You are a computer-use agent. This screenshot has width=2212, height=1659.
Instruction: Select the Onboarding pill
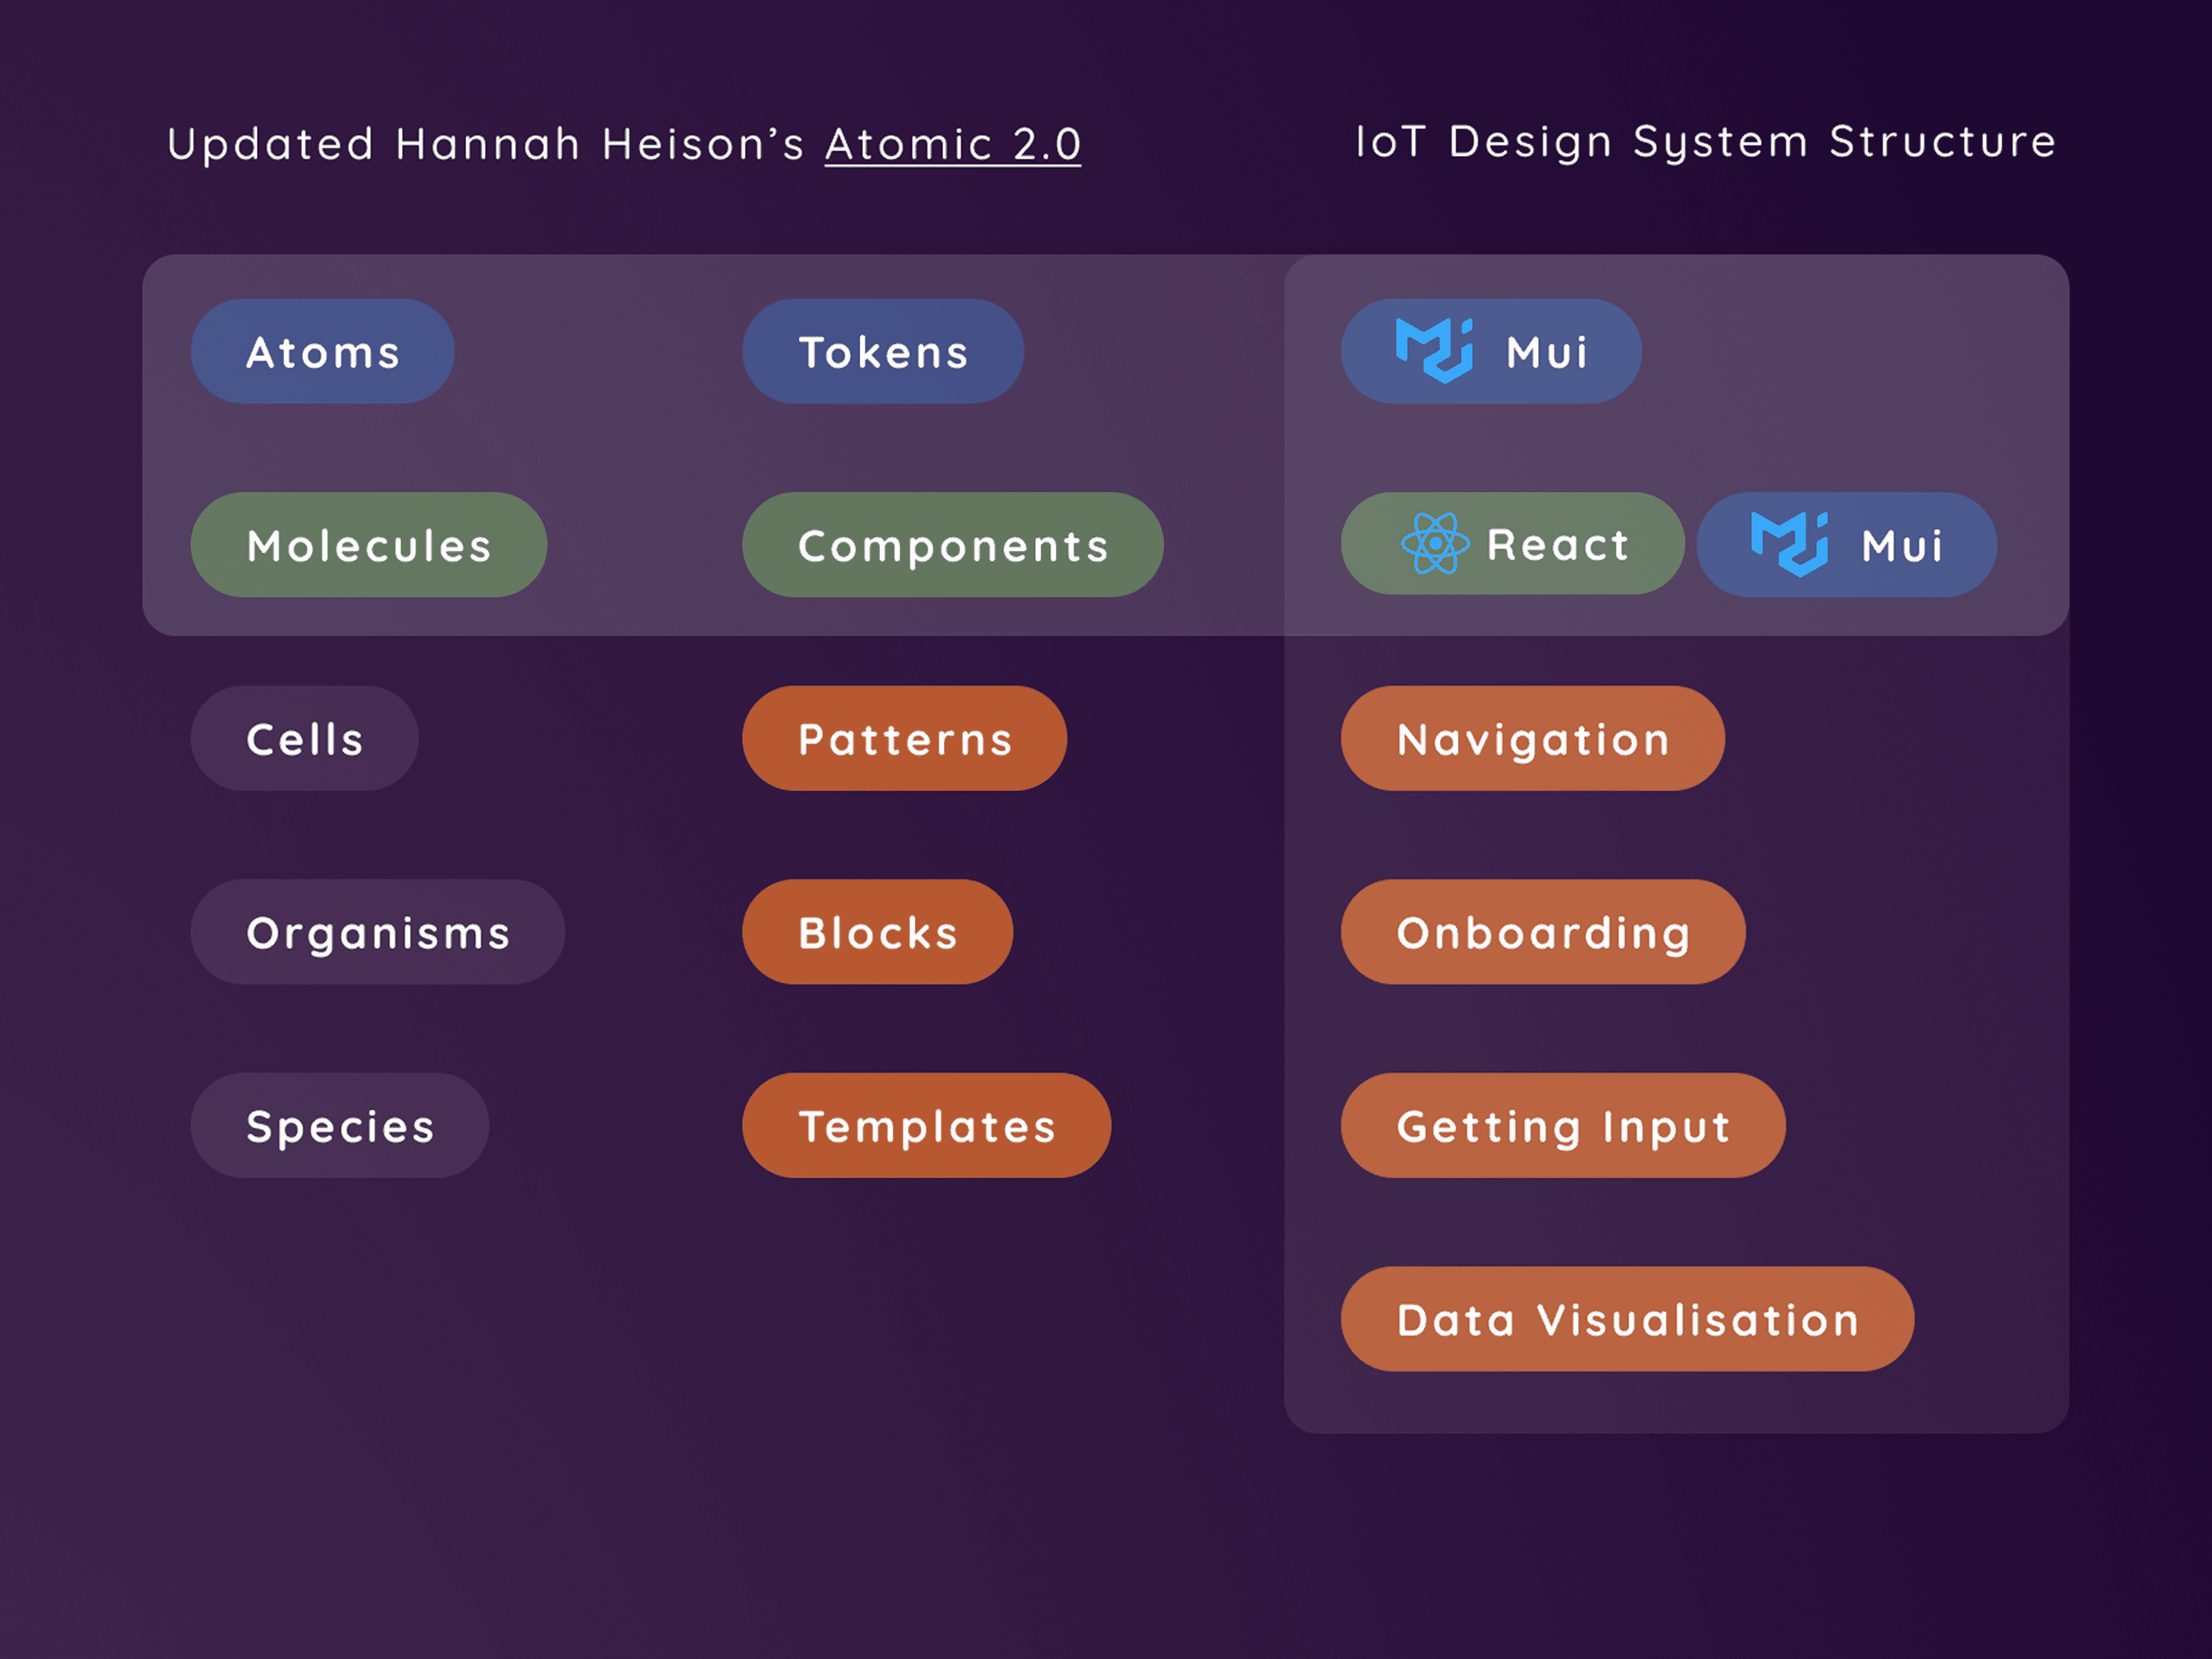point(1542,932)
